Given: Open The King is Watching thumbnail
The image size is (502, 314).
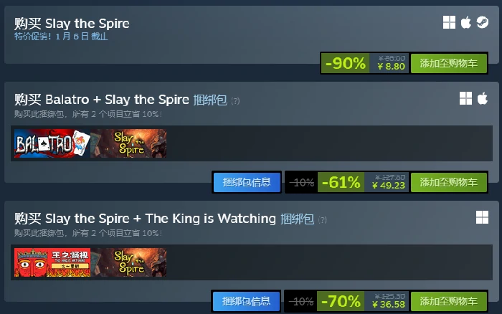Looking at the screenshot, I should 52,262.
